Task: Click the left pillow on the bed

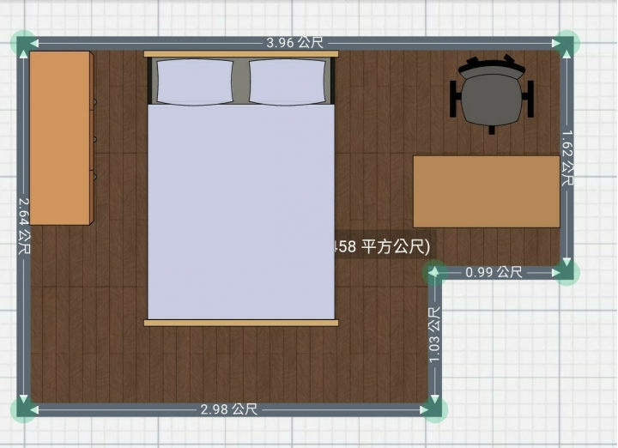Action: (195, 82)
